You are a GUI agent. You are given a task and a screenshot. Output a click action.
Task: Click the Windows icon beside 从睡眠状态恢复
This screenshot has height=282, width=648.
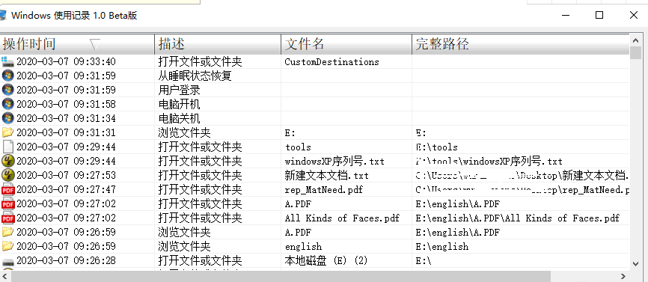click(x=7, y=76)
